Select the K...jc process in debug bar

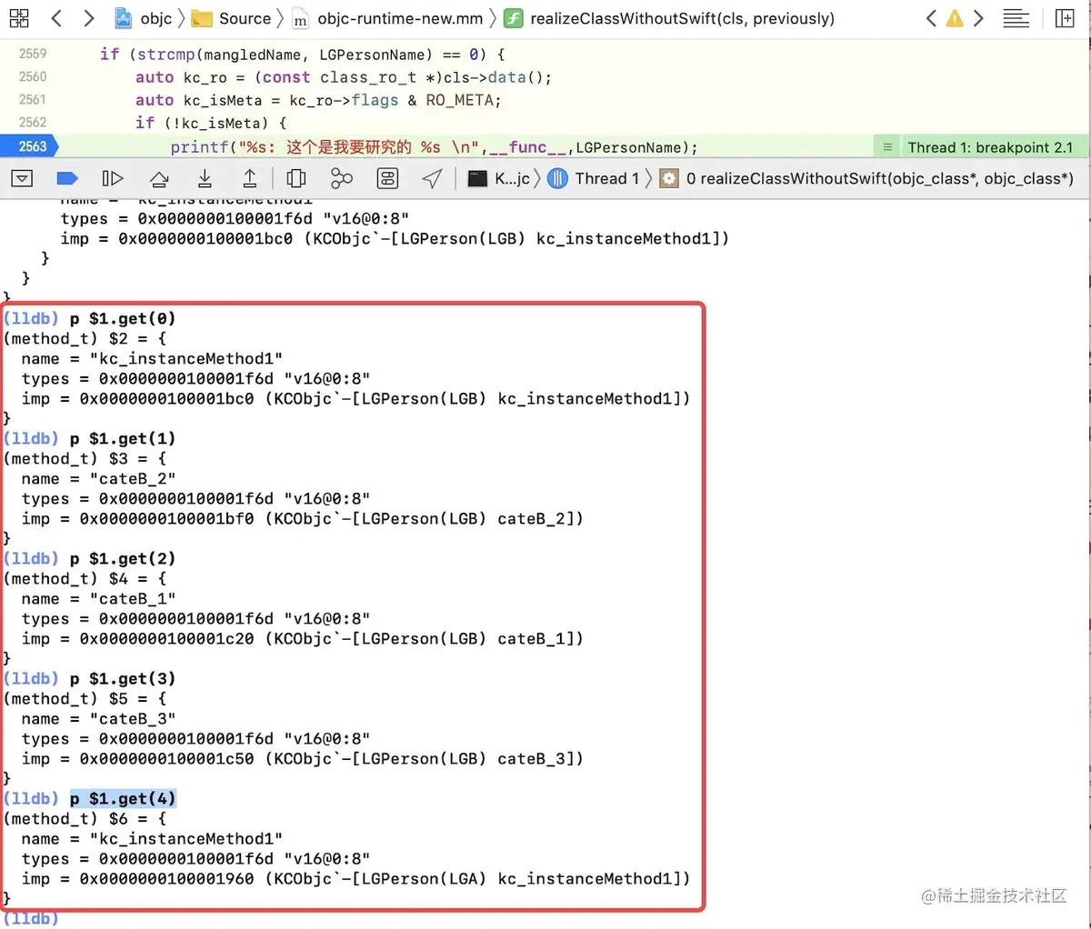[x=499, y=179]
